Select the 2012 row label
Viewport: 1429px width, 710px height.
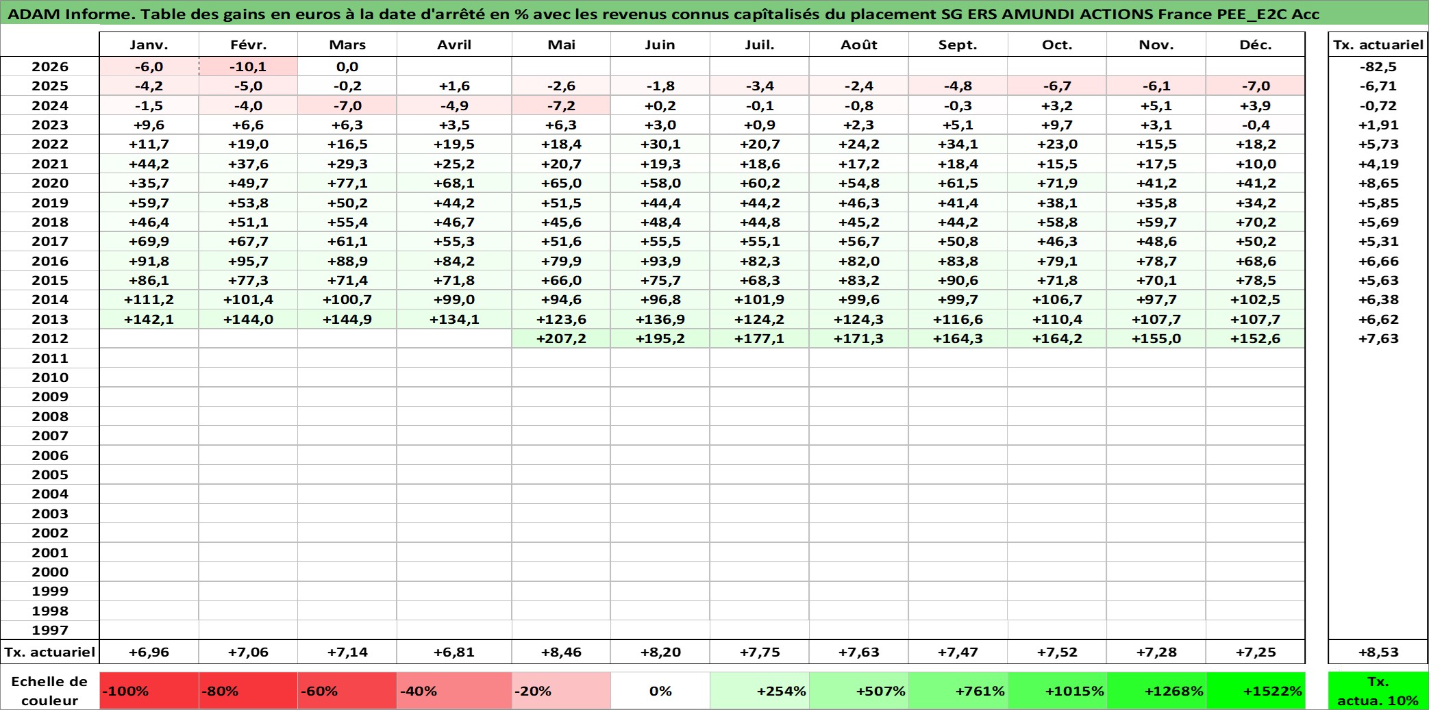click(x=50, y=338)
